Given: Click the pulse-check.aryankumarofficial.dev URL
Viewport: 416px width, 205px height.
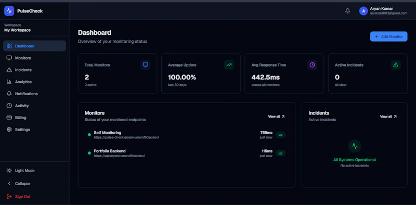Looking at the screenshot, I should pos(126,137).
